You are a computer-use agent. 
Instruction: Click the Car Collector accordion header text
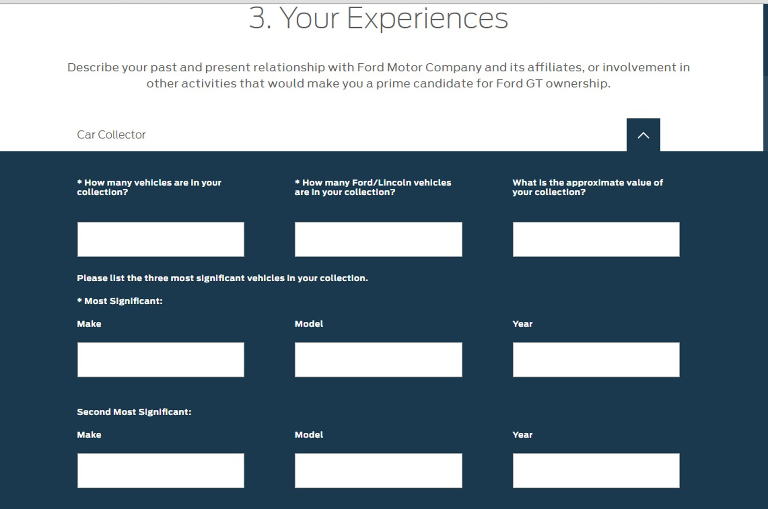pos(111,135)
